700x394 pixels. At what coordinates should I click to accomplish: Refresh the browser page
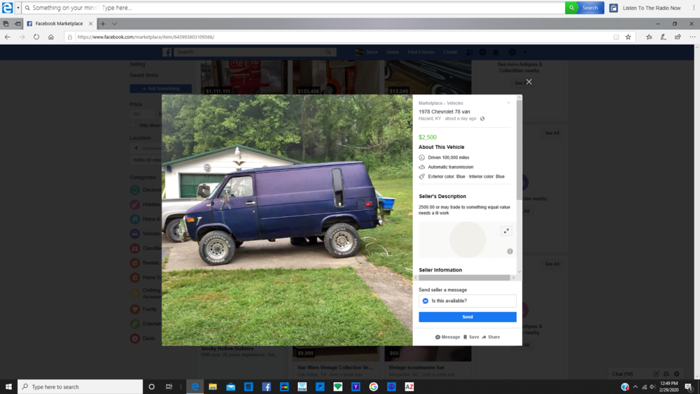[x=36, y=37]
